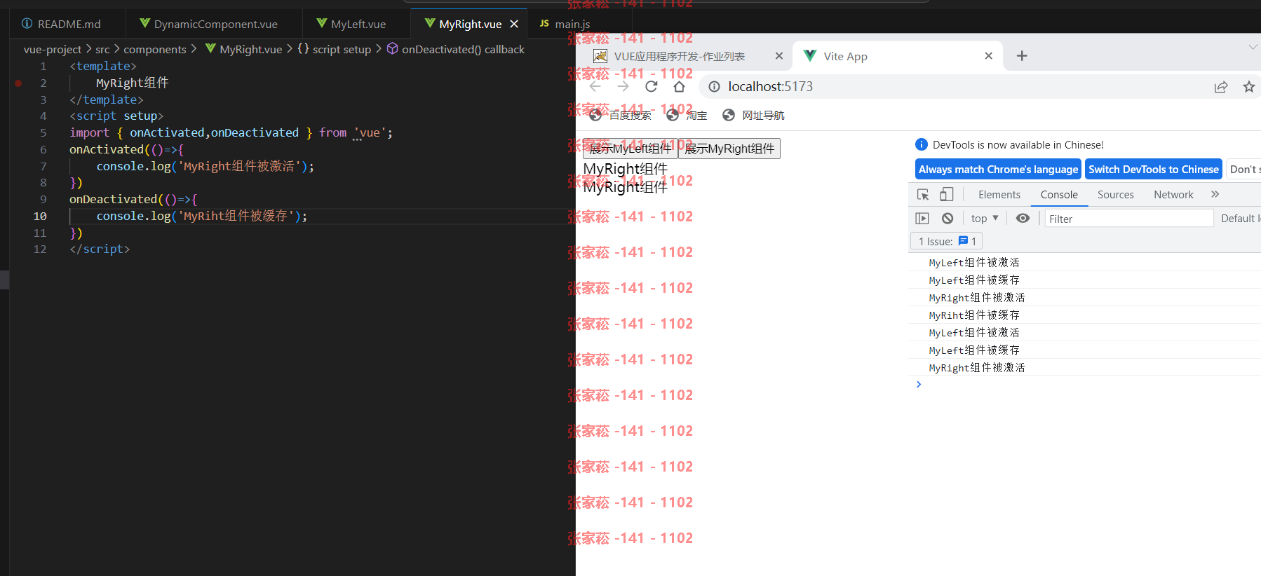Viewport: 1261px width, 576px height.
Task: Open the DevTools Sources panel
Action: pyautogui.click(x=1116, y=195)
